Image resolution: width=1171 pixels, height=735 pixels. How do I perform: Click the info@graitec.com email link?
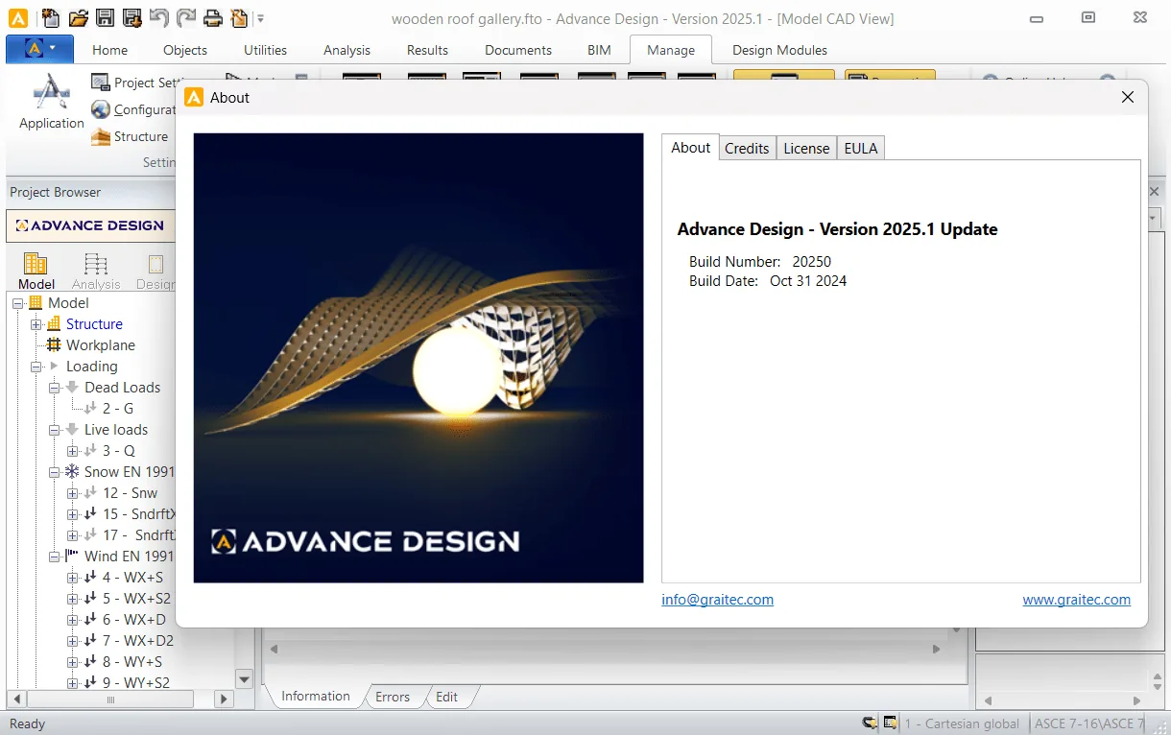(x=717, y=600)
